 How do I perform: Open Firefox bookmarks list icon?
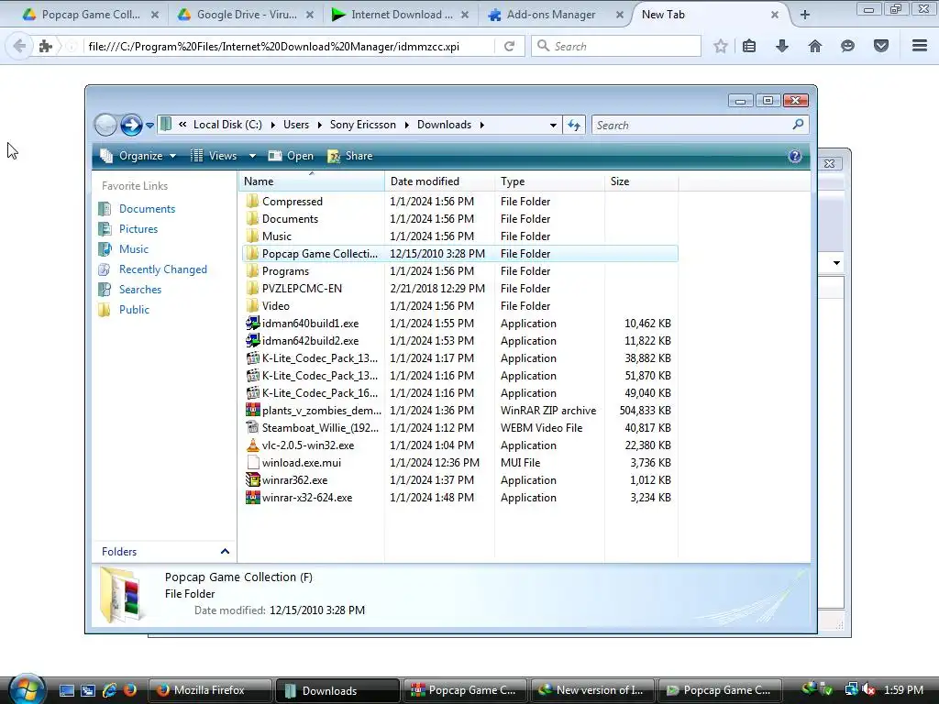coord(749,46)
